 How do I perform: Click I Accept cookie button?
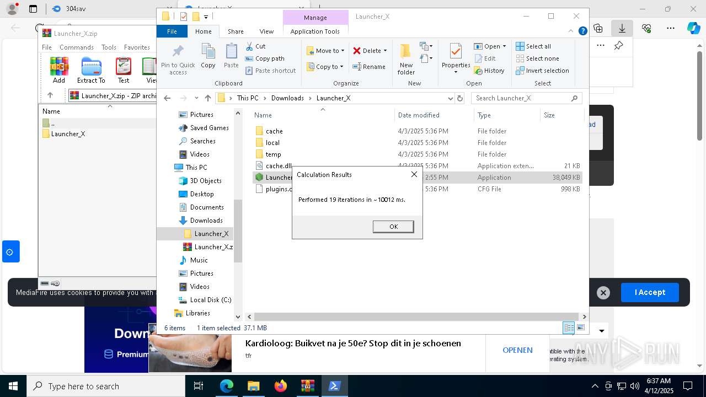650,292
